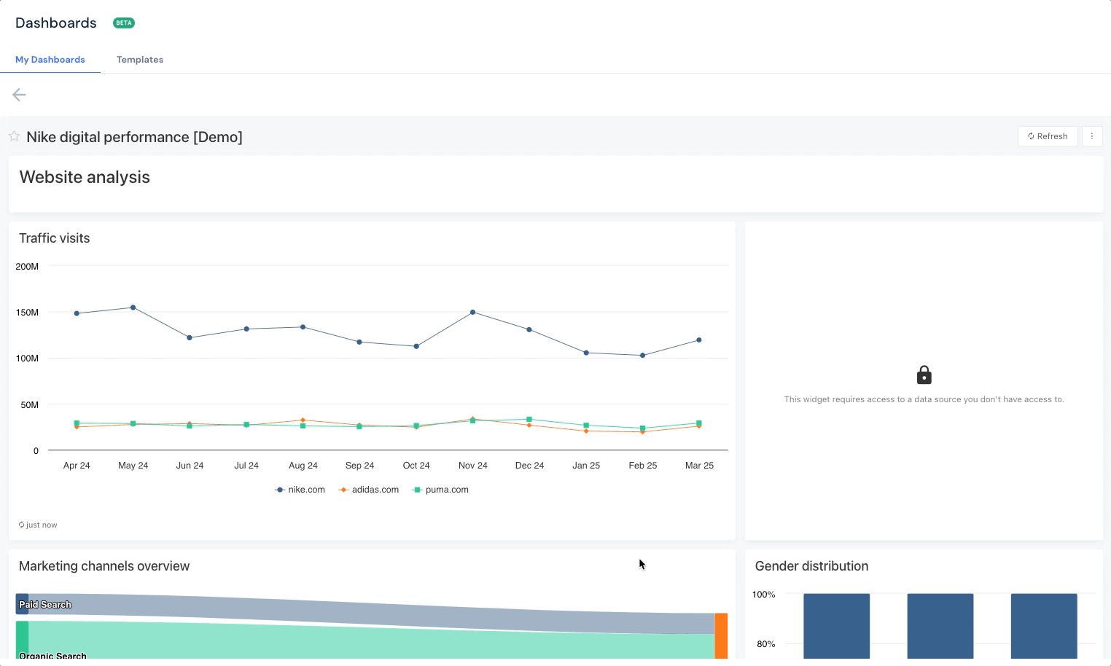Image resolution: width=1111 pixels, height=666 pixels.
Task: Click the Dashboards page heading
Action: tap(56, 23)
